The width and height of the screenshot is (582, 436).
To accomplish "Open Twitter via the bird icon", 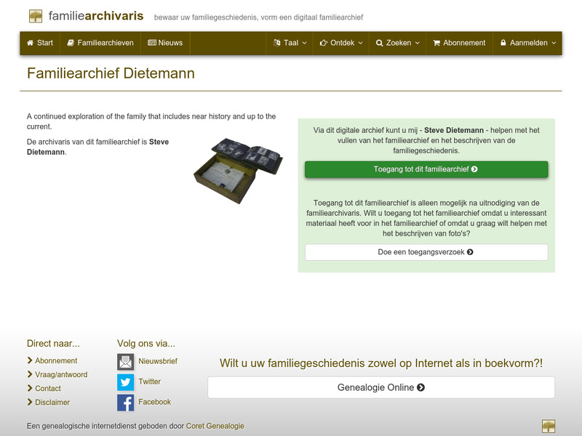I will coord(125,381).
